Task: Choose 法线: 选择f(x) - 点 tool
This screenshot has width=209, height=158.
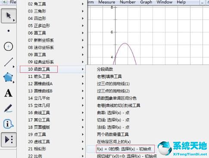Action: tap(113, 127)
